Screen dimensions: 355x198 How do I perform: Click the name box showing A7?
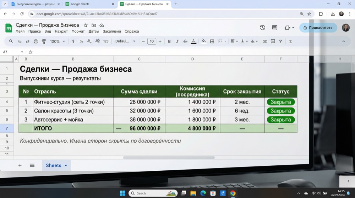(x=13, y=52)
